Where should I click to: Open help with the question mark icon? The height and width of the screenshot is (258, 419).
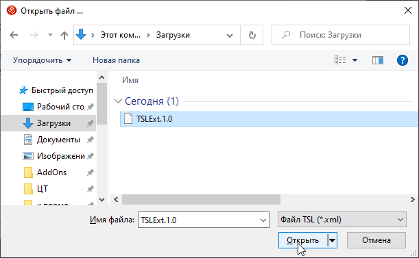pyautogui.click(x=402, y=60)
